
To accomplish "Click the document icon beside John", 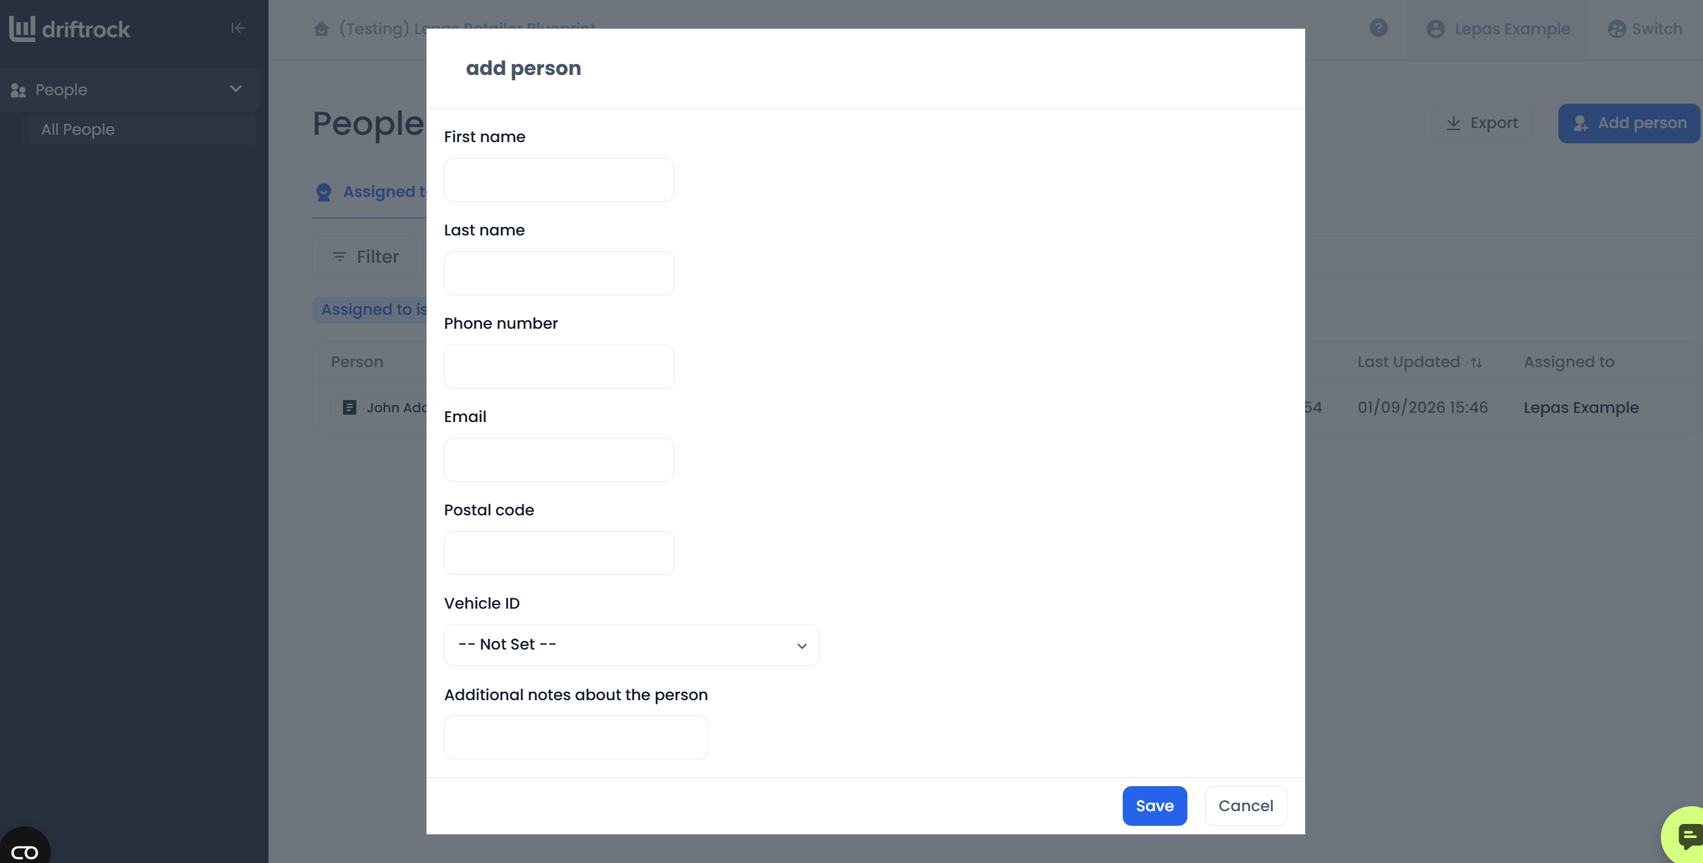I will [x=350, y=407].
